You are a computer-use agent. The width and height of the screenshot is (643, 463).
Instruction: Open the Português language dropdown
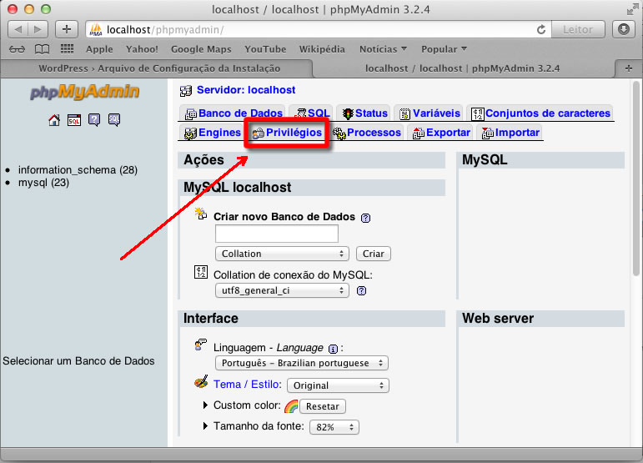[301, 364]
